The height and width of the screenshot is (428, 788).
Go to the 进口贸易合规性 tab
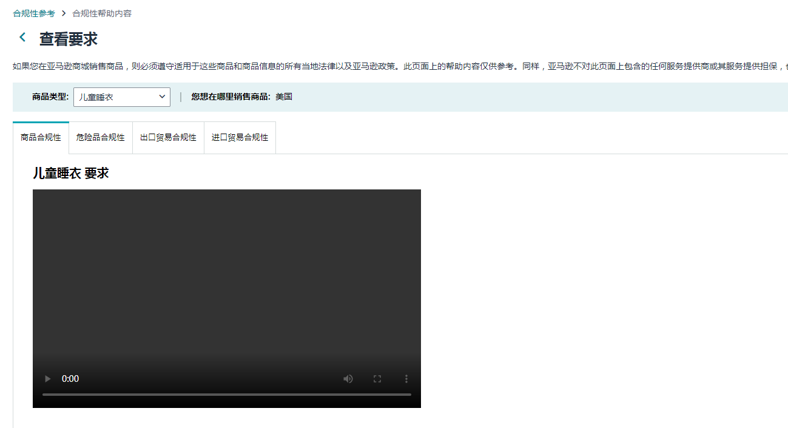click(240, 138)
